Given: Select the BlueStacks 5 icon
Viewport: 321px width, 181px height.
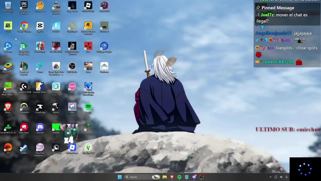Looking at the screenshot, I should pos(8,68).
